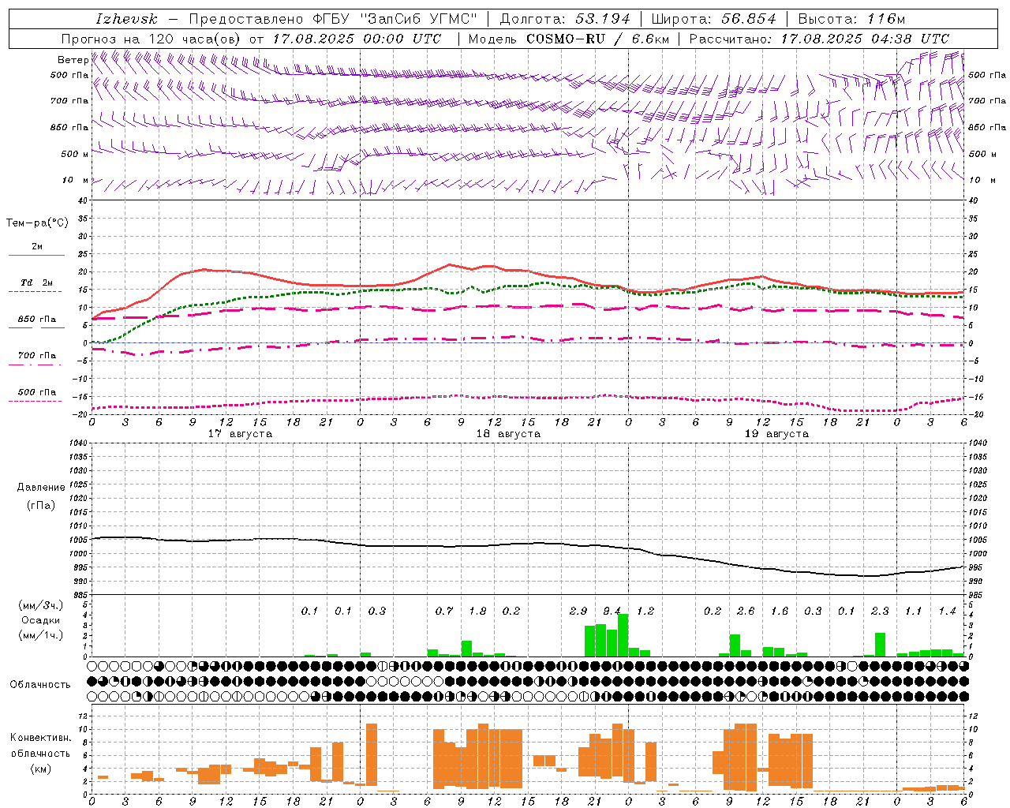Click the Широта: 56.854 value

(713, 19)
